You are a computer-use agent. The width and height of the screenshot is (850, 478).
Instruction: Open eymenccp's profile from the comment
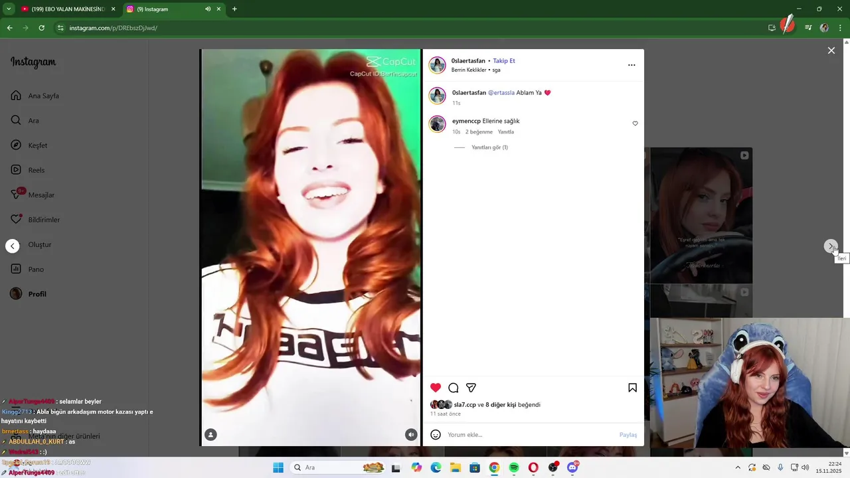pyautogui.click(x=466, y=121)
